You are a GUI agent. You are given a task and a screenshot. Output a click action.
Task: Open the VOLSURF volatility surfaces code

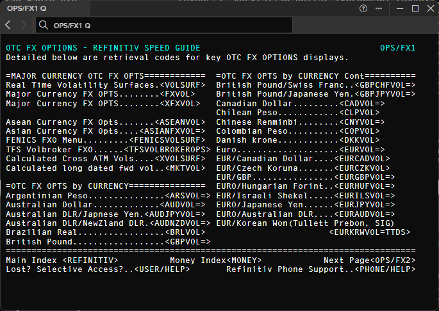183,85
